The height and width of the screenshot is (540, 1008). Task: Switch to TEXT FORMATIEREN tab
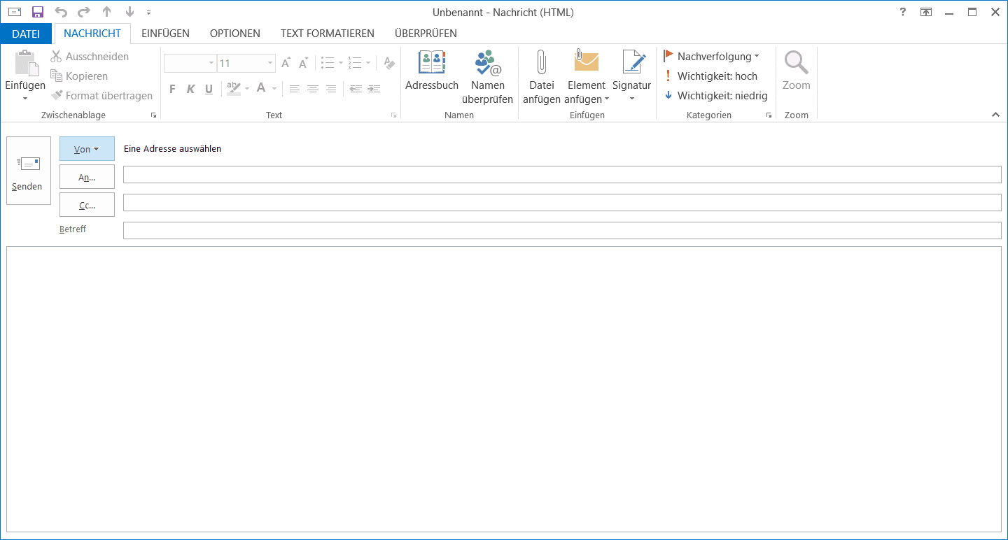[328, 34]
